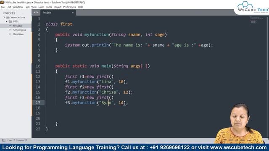Click the Sublime Text app icon in title bar
The image size is (269, 151).
pyautogui.click(x=2, y=3)
